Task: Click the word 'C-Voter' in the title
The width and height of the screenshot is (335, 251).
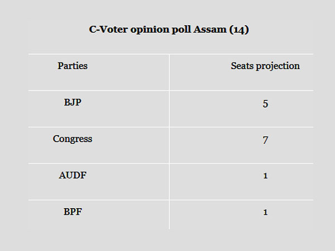Action: [107, 30]
